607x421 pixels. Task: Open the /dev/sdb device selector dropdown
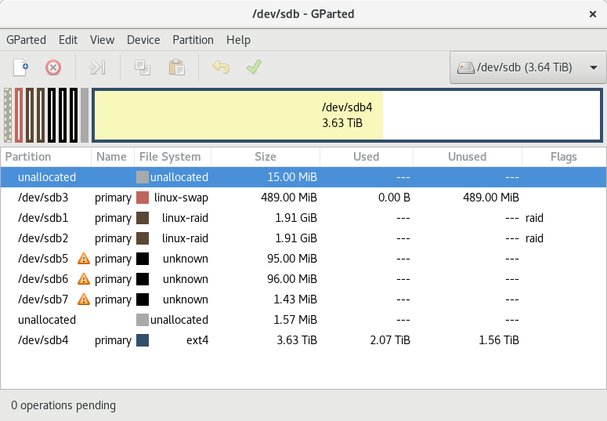528,67
